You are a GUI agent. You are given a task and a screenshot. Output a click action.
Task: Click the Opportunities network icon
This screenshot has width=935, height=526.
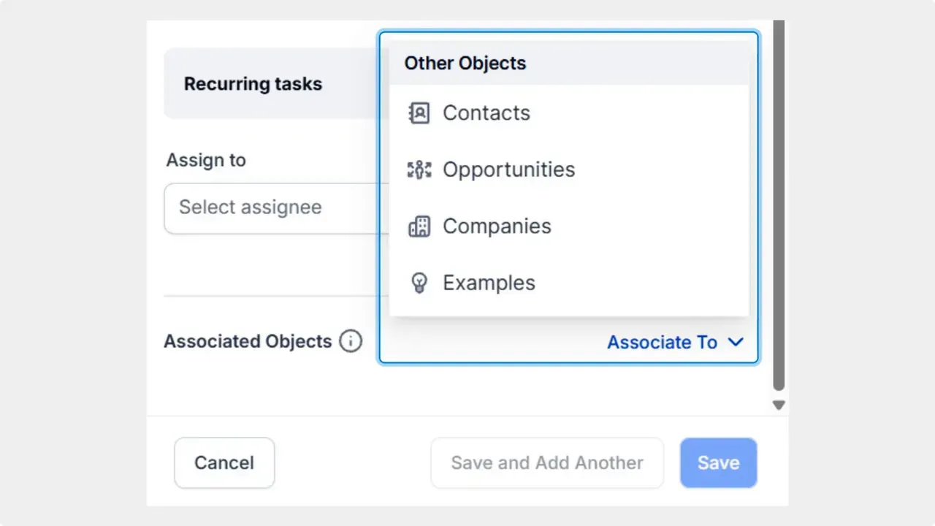(419, 169)
